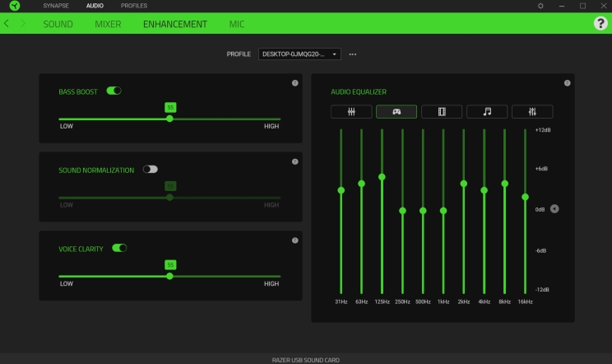Click the Bass Boost HIGH label
Viewport: 612px width, 364px height.
[271, 126]
